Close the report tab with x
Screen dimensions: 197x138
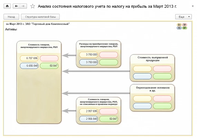pyautogui.click(x=193, y=6)
